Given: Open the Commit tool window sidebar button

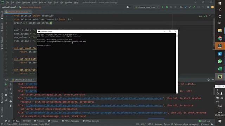Looking at the screenshot, I should pos(2,27).
